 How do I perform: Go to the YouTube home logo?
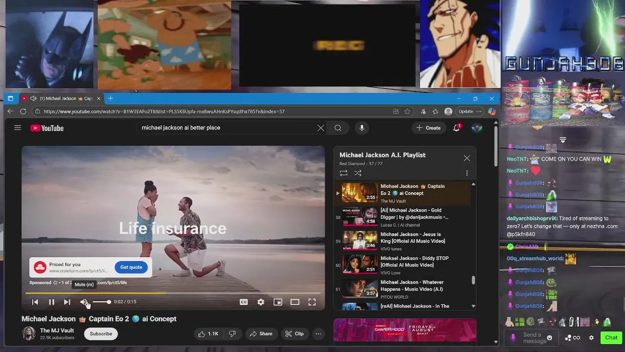click(47, 128)
